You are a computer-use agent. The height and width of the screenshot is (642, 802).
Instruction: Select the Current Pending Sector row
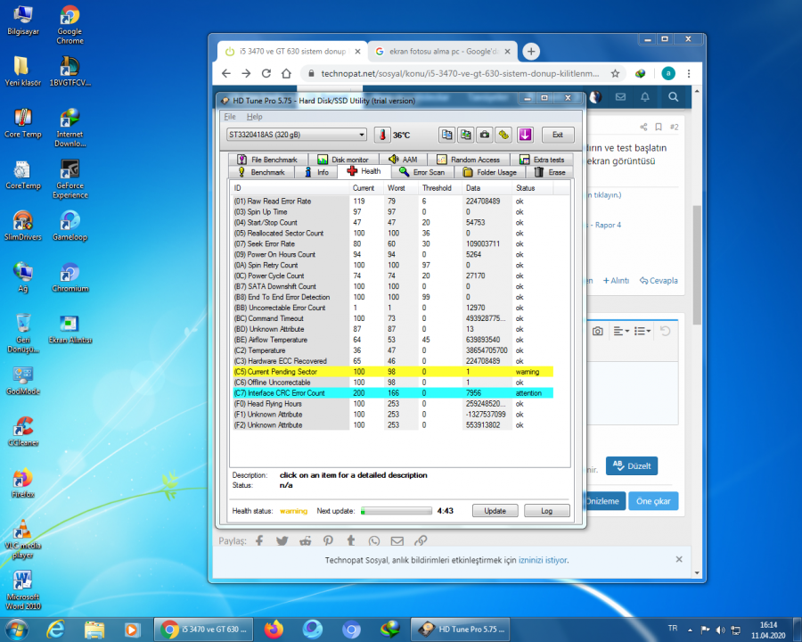393,372
